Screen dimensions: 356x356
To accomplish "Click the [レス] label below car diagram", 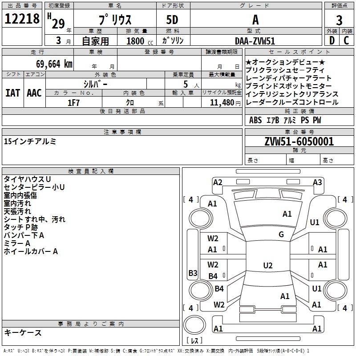I will click(x=194, y=341).
